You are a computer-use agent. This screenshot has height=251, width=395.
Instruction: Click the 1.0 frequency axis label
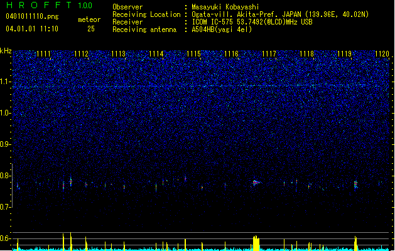5,113
